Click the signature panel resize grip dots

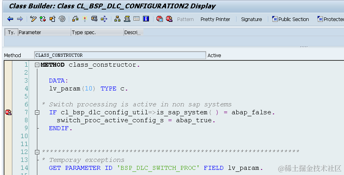coord(303,47)
